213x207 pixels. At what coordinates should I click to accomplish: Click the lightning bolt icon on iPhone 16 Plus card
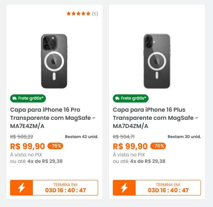click(x=124, y=188)
